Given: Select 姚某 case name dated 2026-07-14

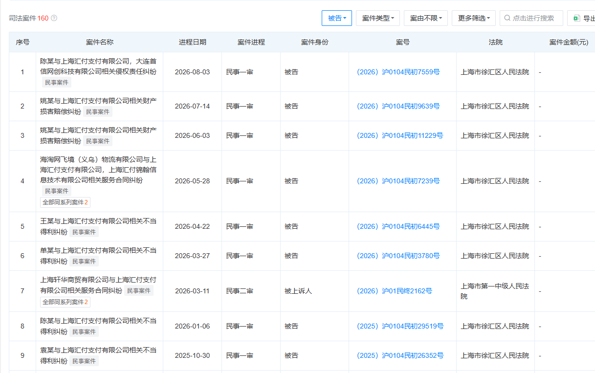Looking at the screenshot, I should click(x=98, y=106).
